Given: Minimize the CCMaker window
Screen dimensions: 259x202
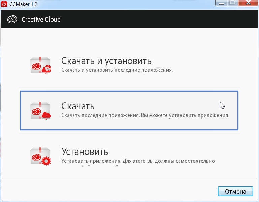Looking at the screenshot, I should tap(221, 3).
